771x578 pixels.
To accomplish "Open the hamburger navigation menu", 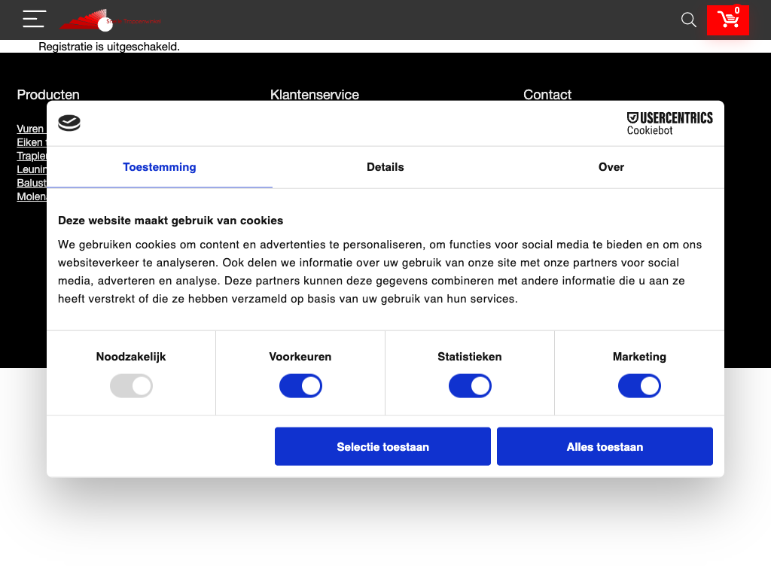I will coord(34,19).
